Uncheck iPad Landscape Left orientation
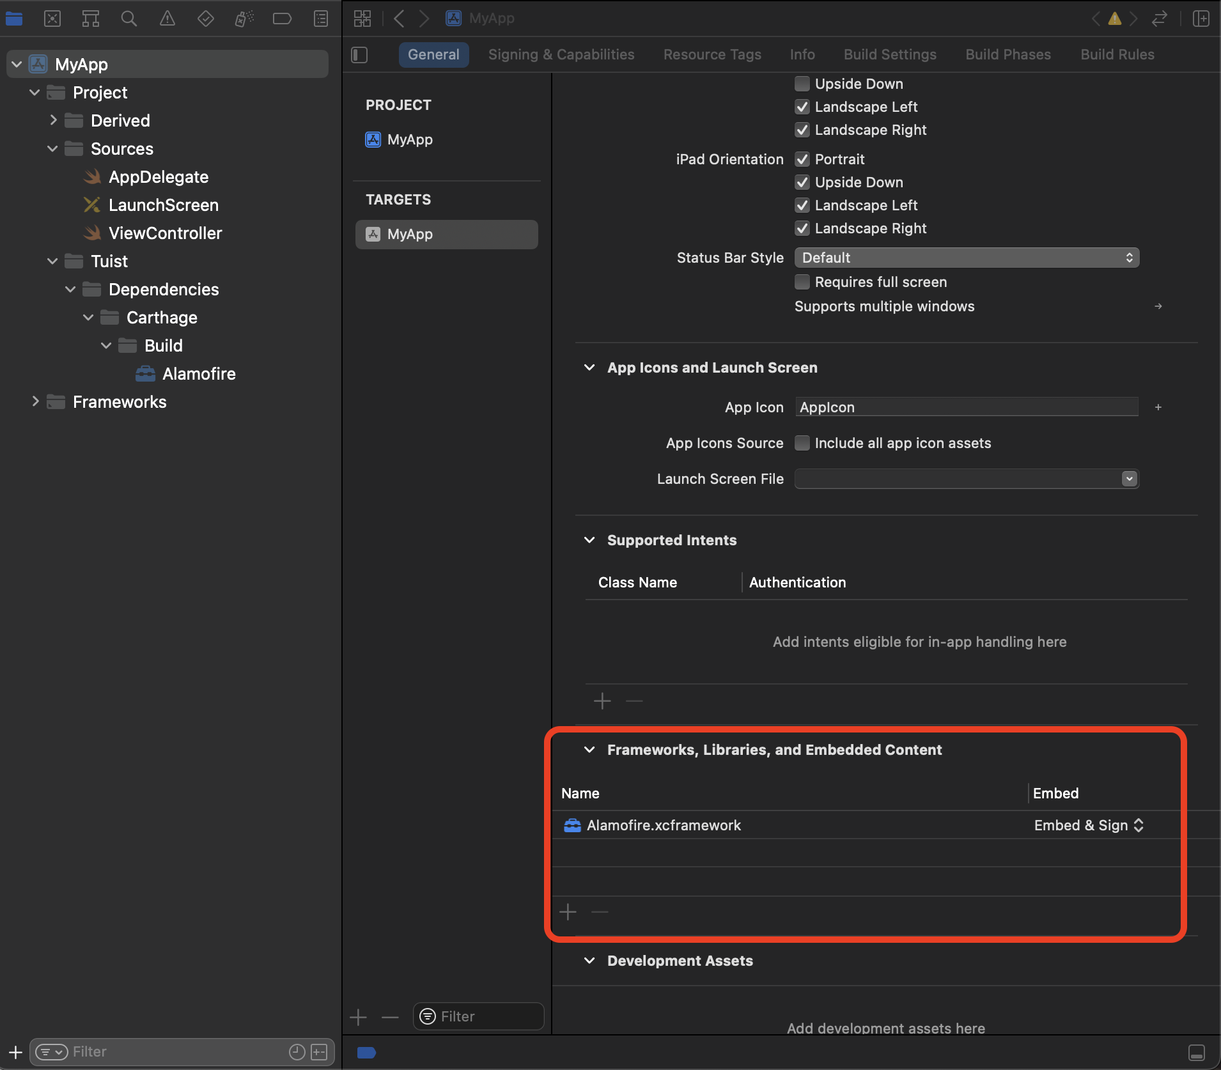The image size is (1221, 1070). tap(802, 205)
